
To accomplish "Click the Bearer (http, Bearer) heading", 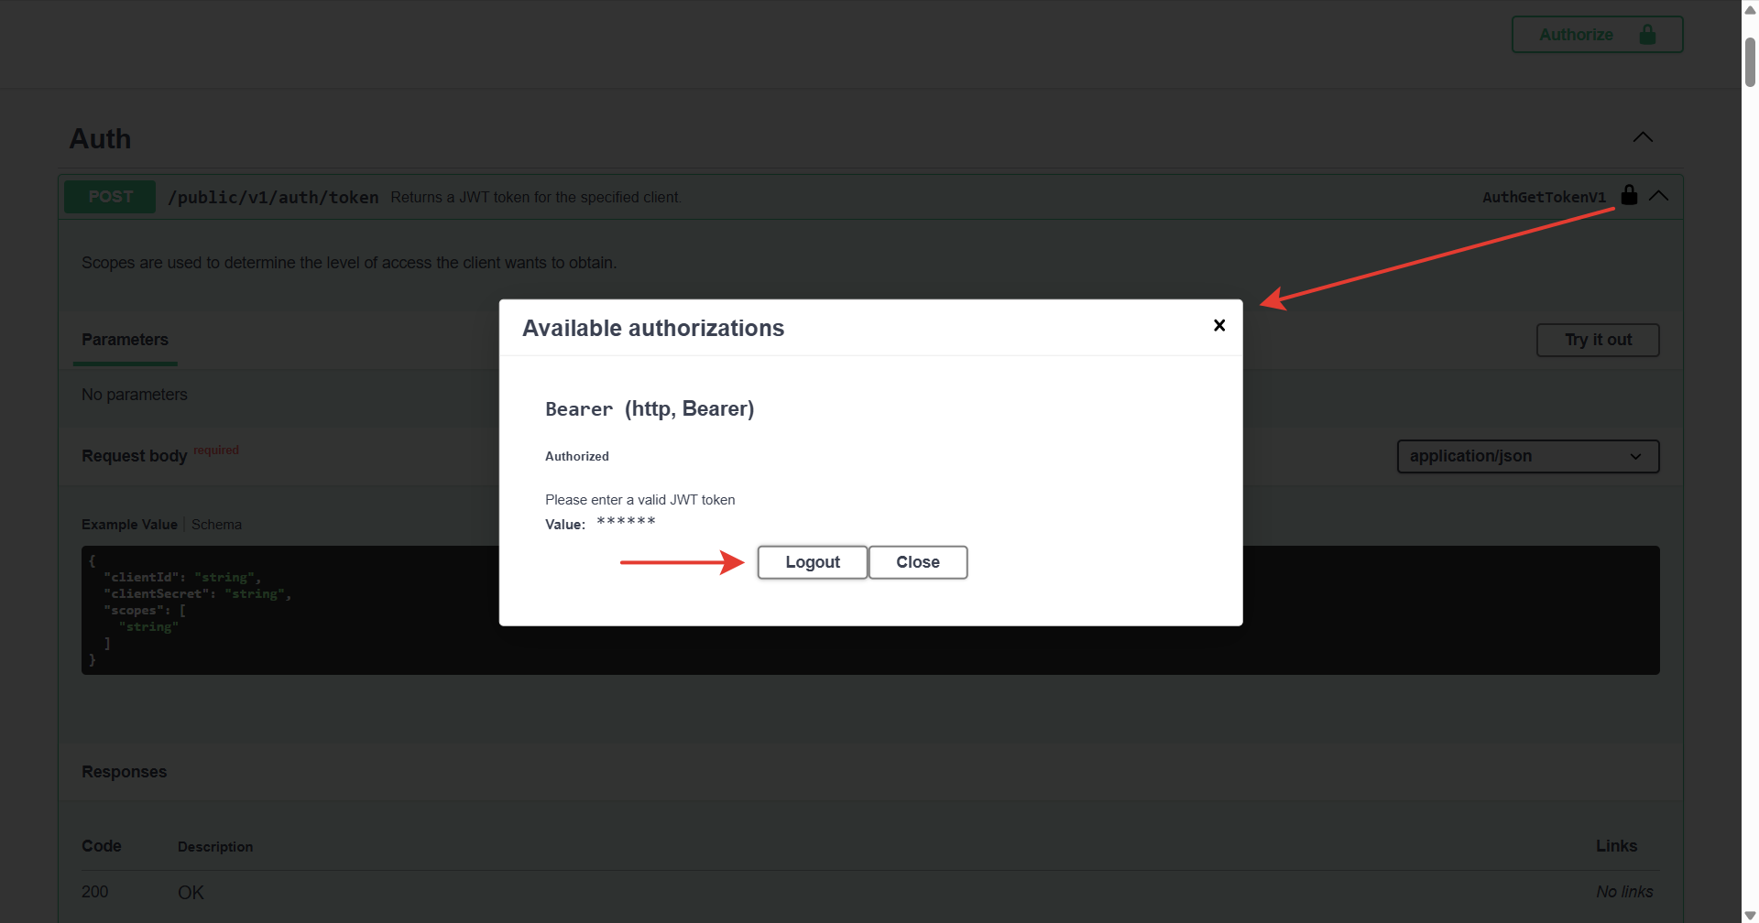I will [650, 408].
